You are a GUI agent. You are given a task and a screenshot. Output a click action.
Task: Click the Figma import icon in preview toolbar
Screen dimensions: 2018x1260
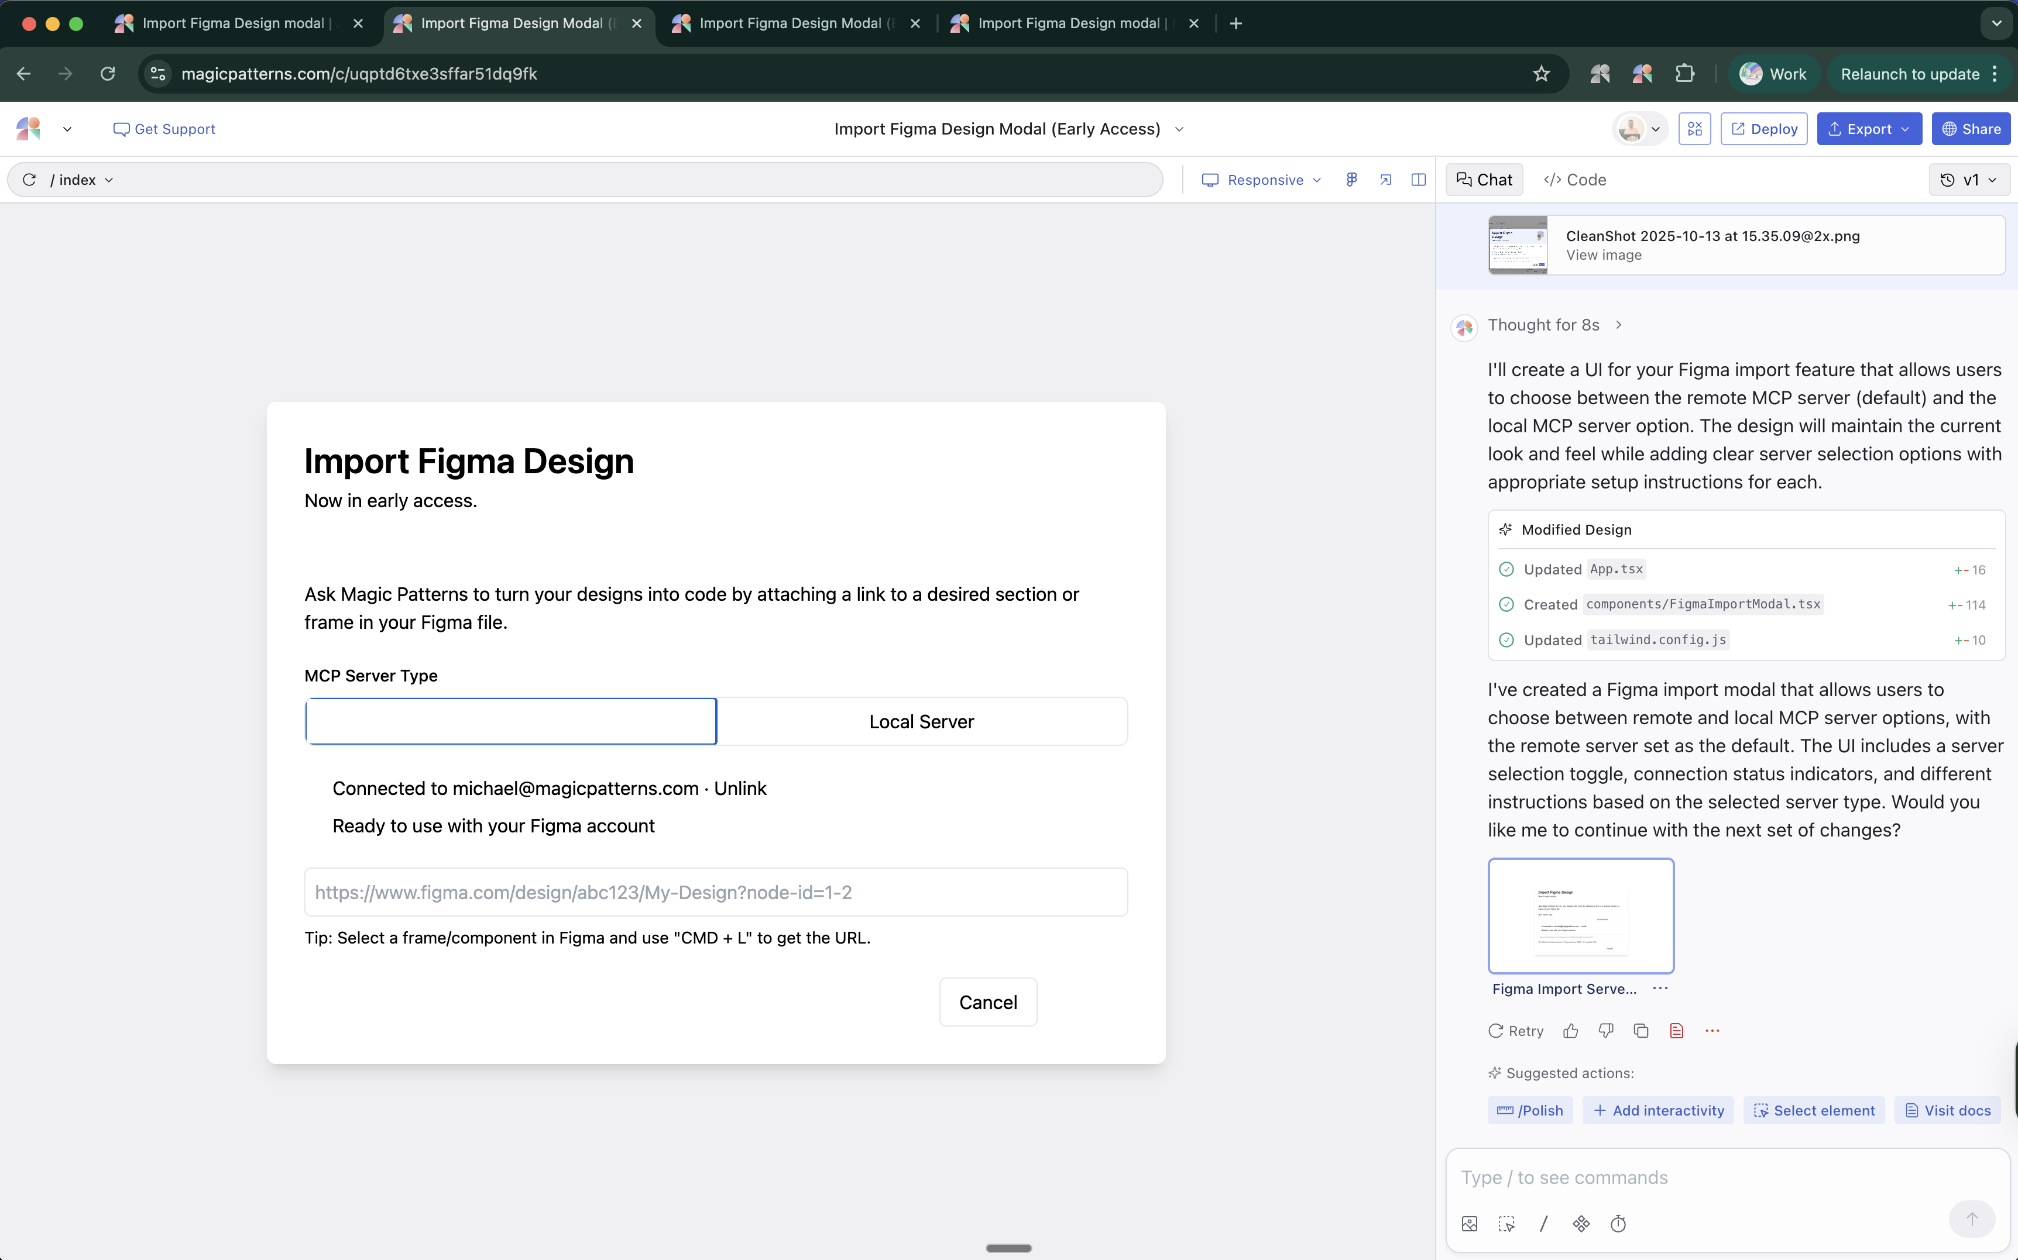[1351, 179]
